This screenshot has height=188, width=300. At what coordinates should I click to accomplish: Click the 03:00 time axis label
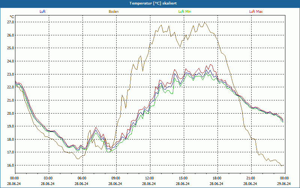pyautogui.click(x=48, y=178)
